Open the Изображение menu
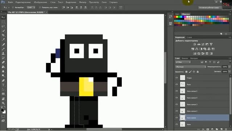The width and height of the screenshot is (232, 131). coord(41,2)
